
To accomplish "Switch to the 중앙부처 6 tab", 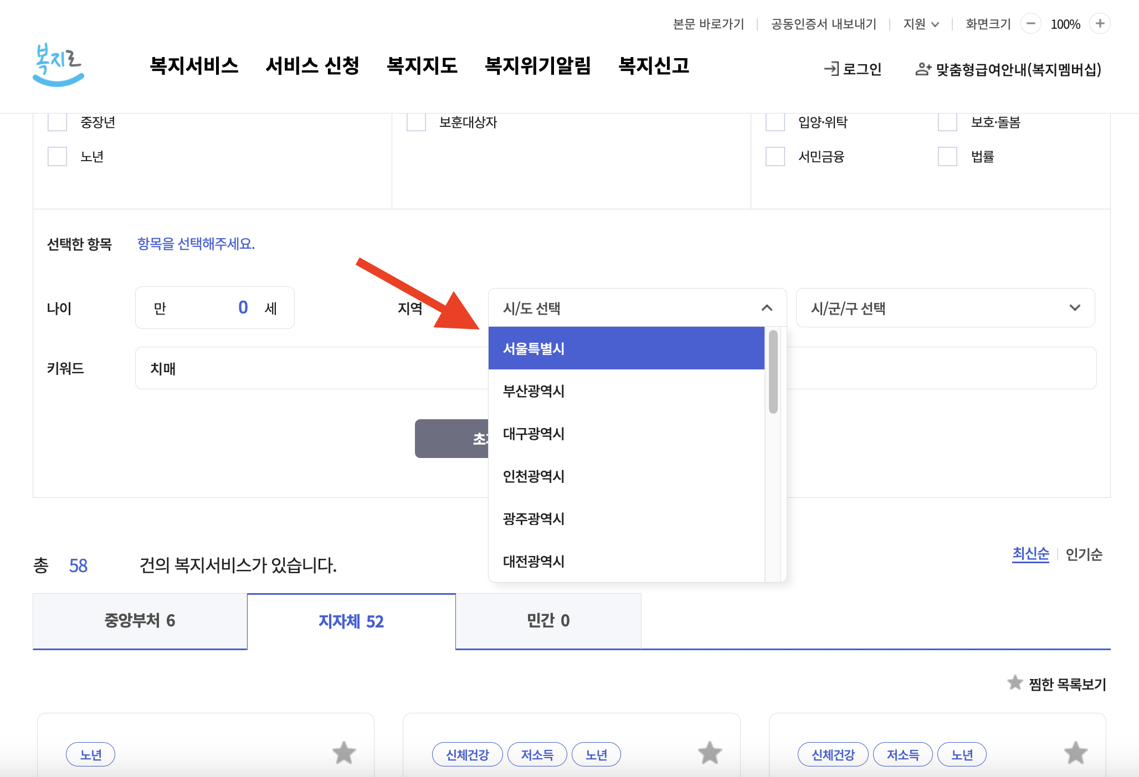I will pos(140,621).
